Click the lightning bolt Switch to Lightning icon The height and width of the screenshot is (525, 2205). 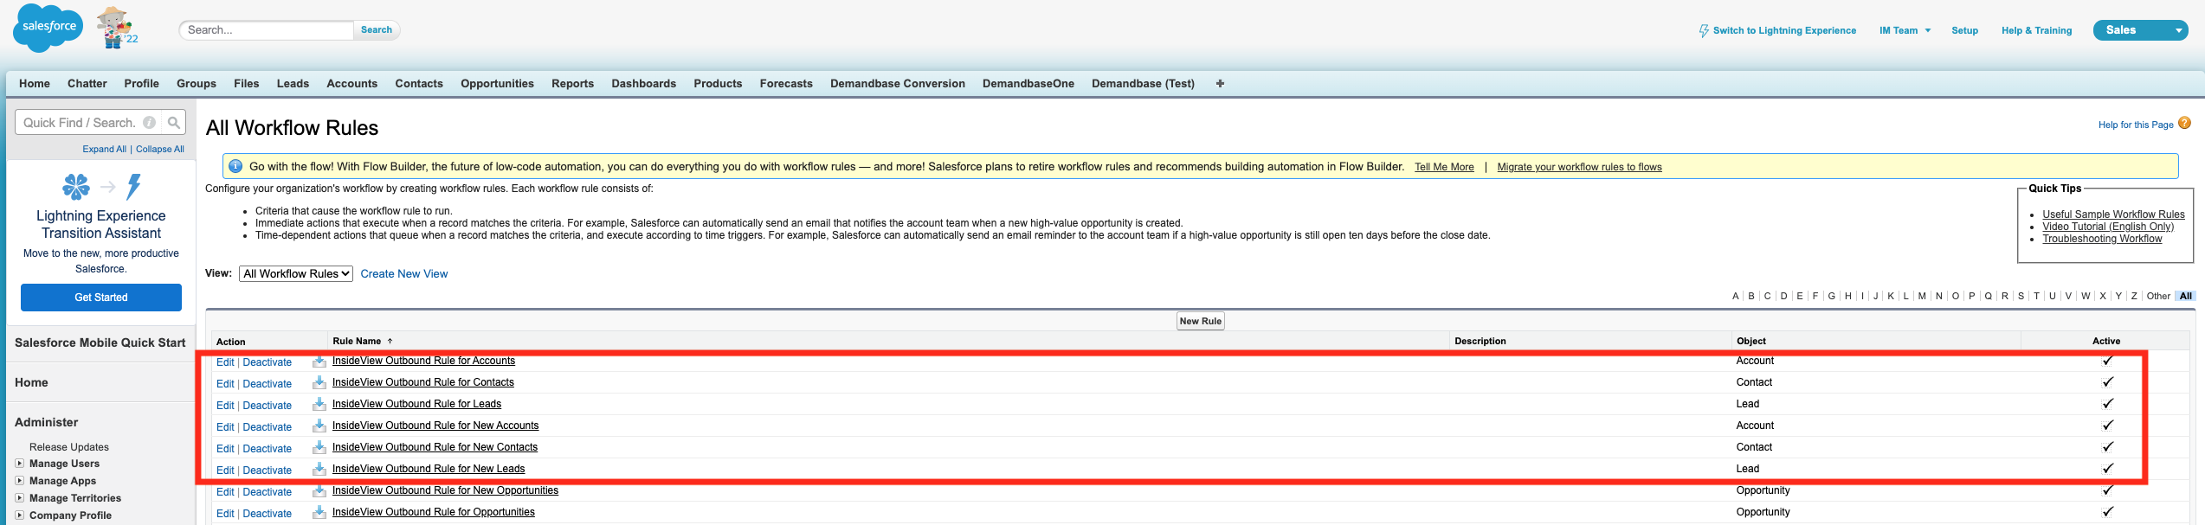(x=1704, y=30)
